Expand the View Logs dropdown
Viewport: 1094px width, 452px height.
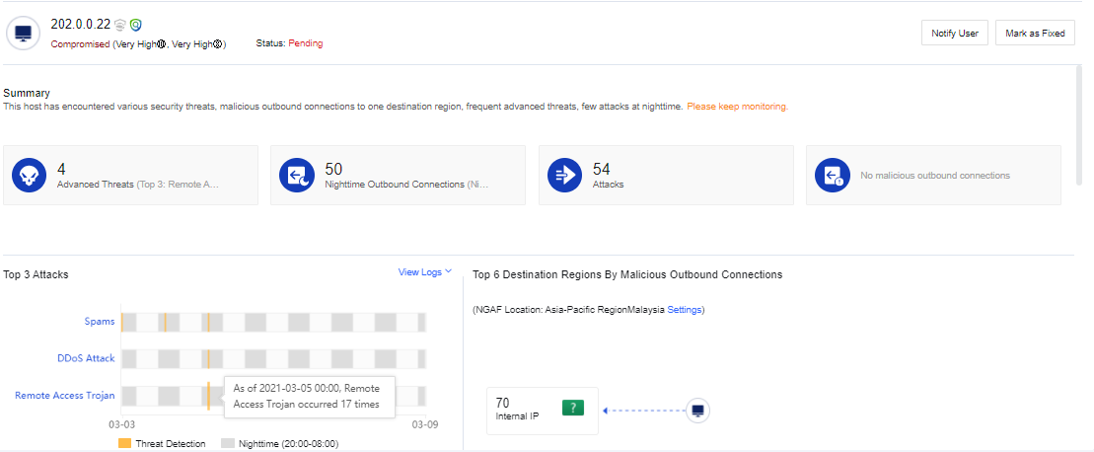[x=424, y=272]
